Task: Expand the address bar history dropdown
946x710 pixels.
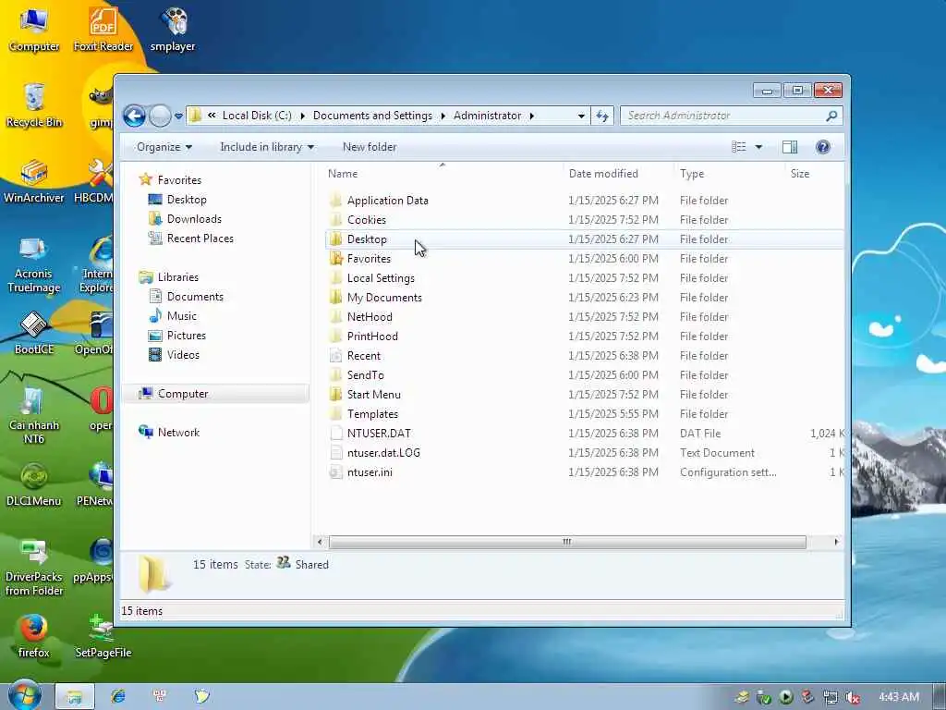Action: tap(581, 116)
